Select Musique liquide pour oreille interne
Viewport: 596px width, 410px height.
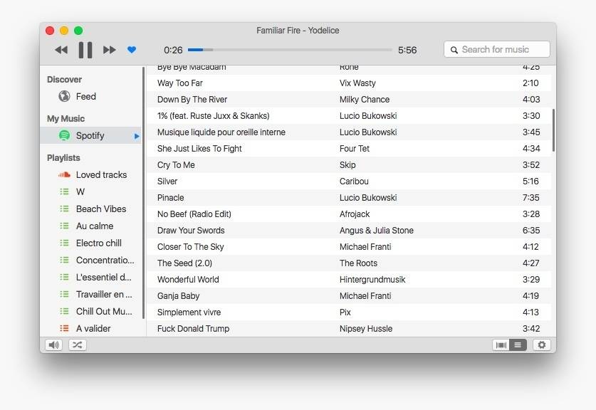point(349,132)
